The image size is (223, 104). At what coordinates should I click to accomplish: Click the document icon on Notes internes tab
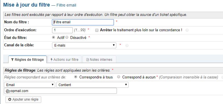88,60
